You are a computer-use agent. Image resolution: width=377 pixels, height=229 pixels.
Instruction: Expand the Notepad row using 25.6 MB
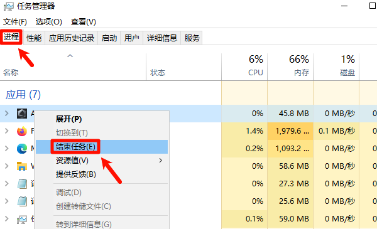click(x=7, y=201)
